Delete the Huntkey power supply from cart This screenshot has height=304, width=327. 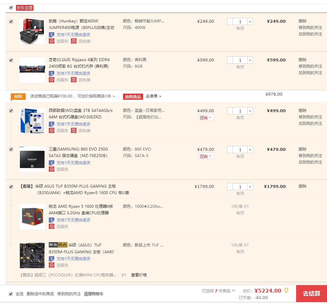pos(302,21)
